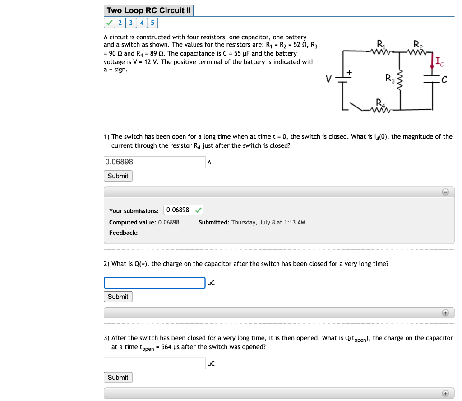This screenshot has height=401, width=462.
Task: Collapse question 1 feedback using the minus icon
Action: 445,191
